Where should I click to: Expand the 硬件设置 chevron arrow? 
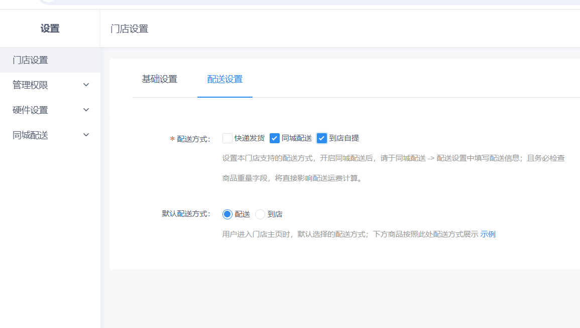pyautogui.click(x=86, y=110)
